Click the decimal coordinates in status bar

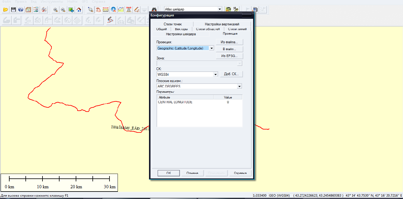tap(318, 196)
